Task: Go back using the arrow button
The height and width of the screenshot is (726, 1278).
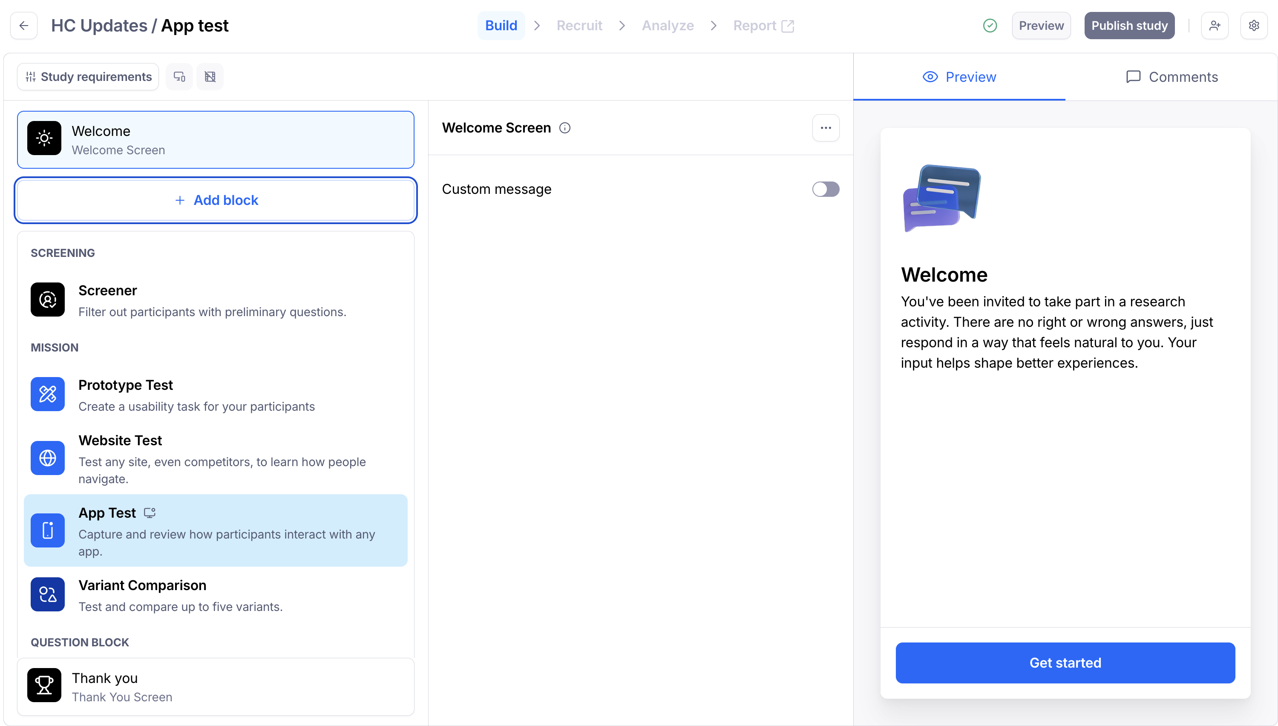Action: (24, 26)
